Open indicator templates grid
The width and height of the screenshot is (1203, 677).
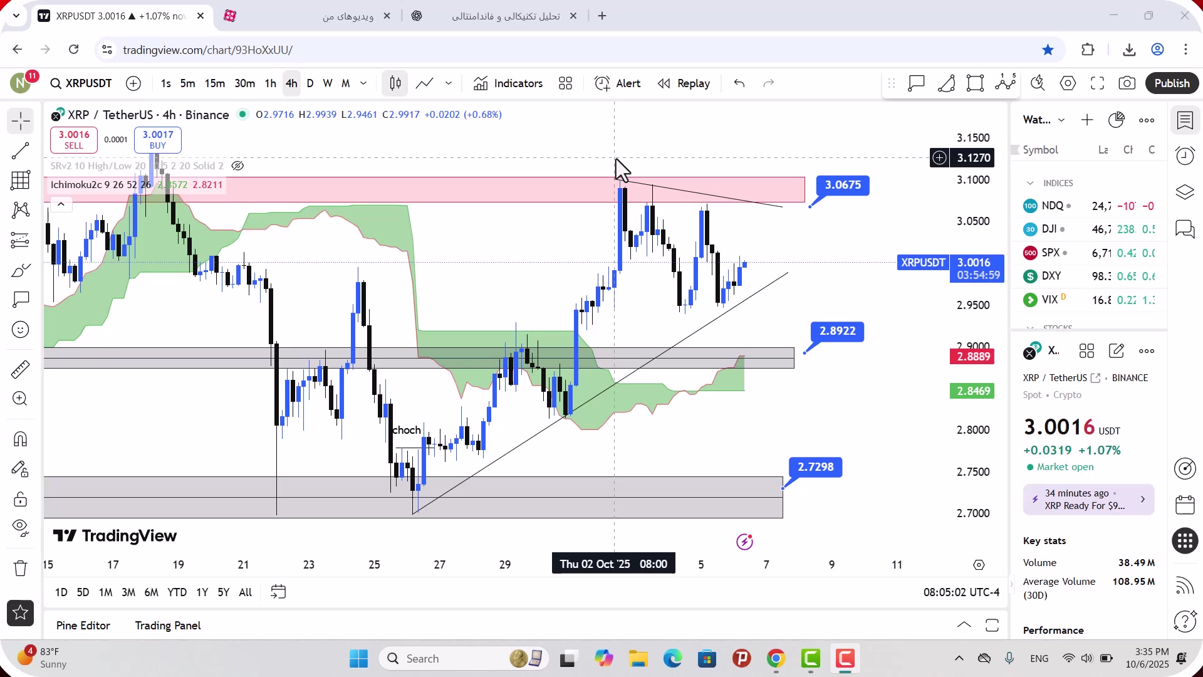tap(566, 83)
